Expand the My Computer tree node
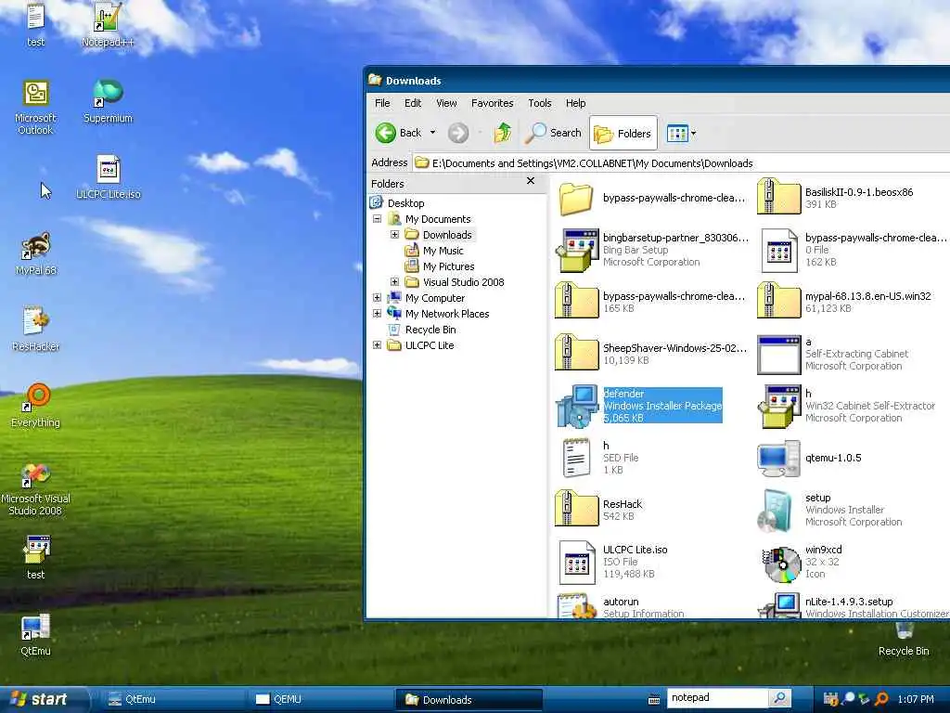Viewport: 950px width, 713px height. [377, 298]
